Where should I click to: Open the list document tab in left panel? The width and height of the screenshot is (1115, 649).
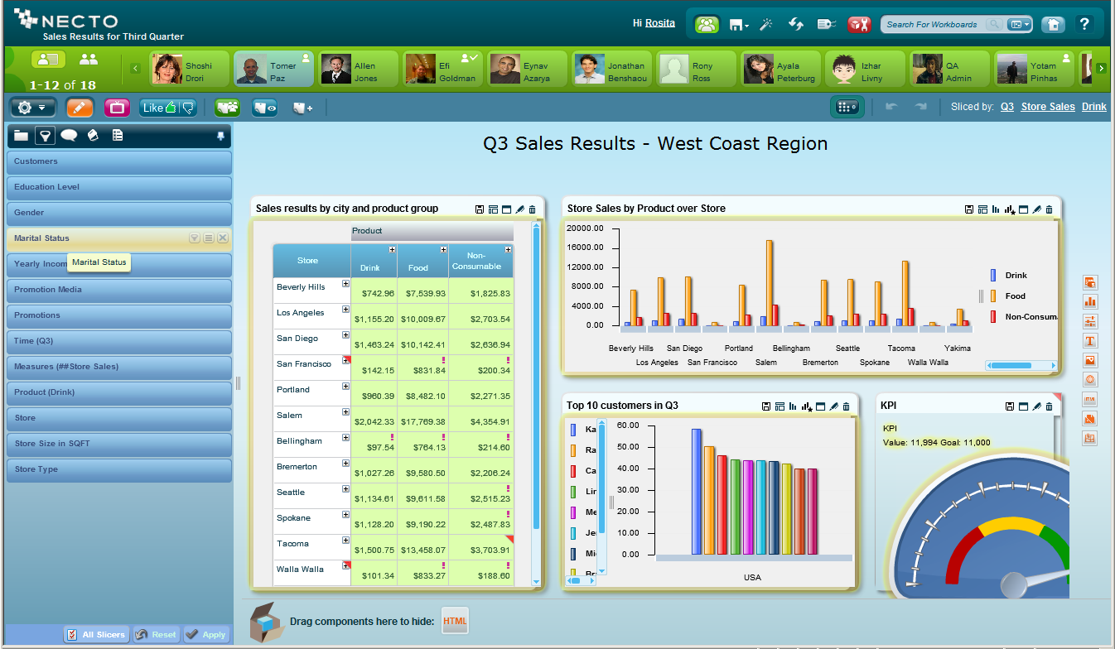(x=118, y=135)
